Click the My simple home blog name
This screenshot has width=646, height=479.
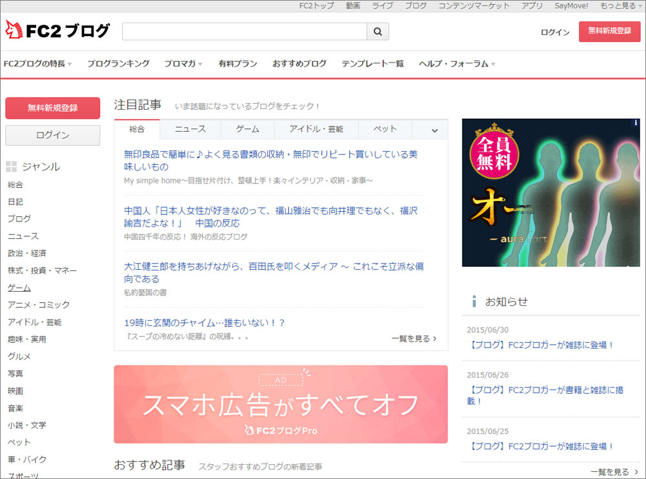click(249, 180)
